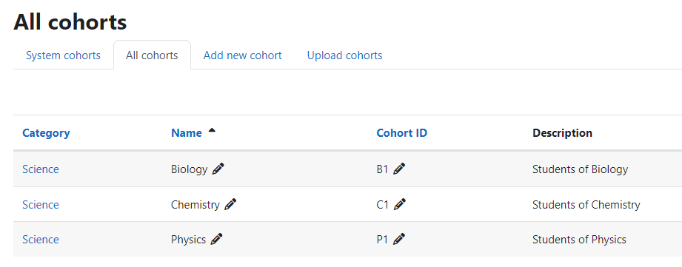Select the All cohorts tab
This screenshot has width=682, height=267.
click(152, 55)
